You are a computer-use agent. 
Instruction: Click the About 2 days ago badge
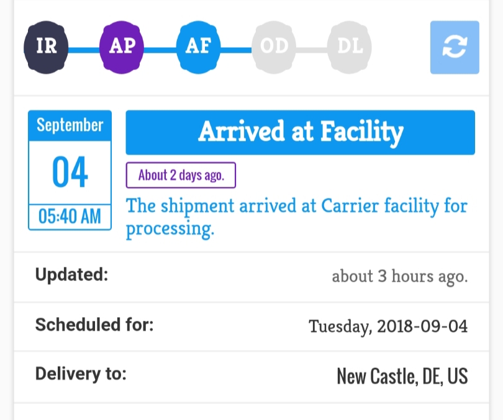point(181,176)
